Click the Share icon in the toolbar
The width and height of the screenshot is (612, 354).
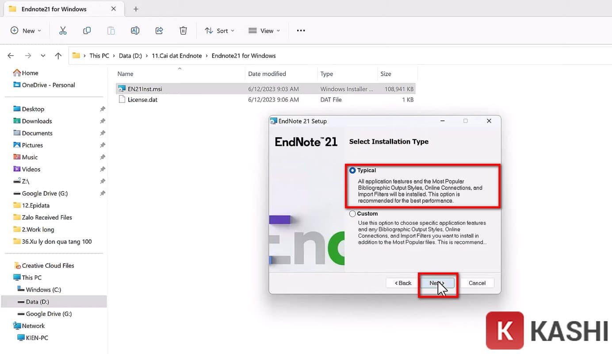[x=159, y=31]
